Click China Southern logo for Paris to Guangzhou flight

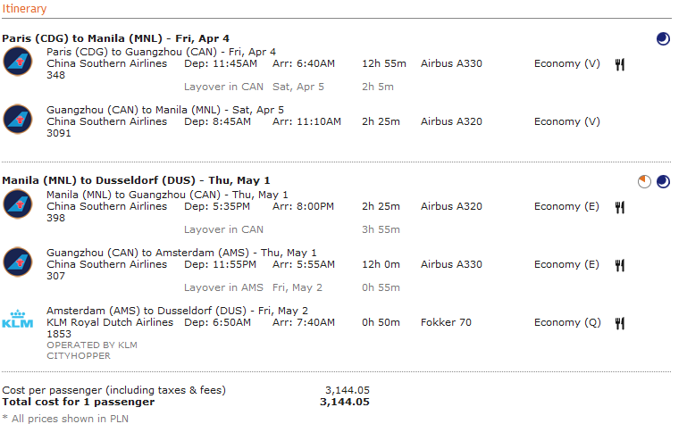click(x=18, y=61)
